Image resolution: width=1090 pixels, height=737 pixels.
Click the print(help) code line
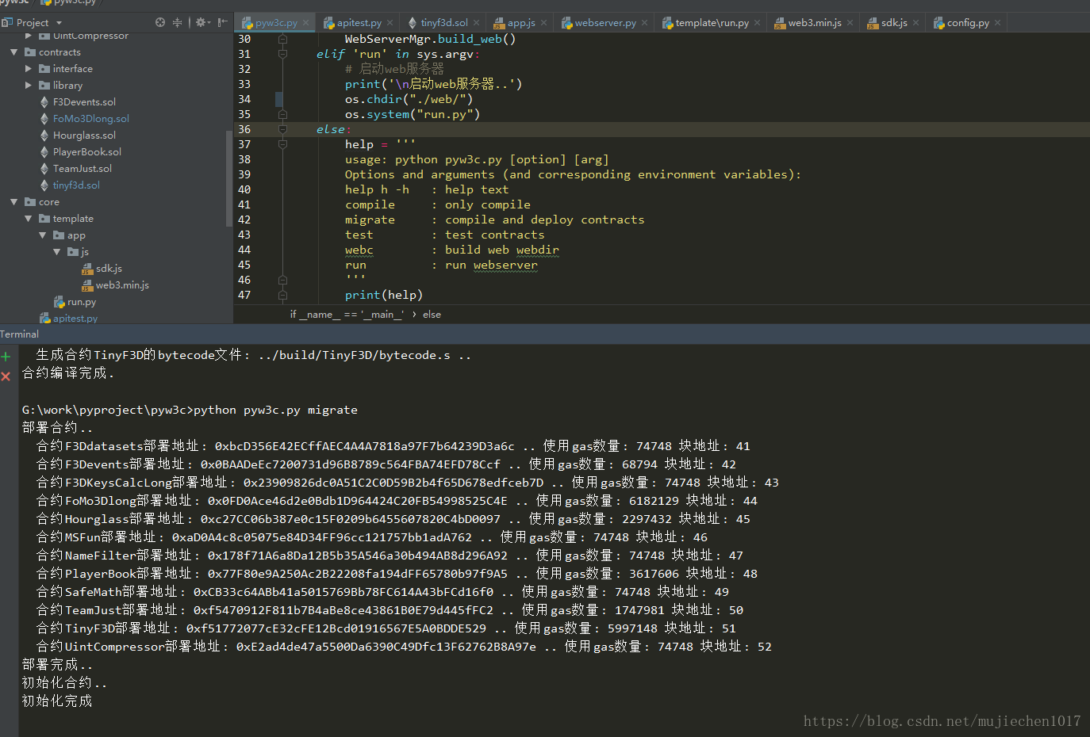click(x=384, y=295)
